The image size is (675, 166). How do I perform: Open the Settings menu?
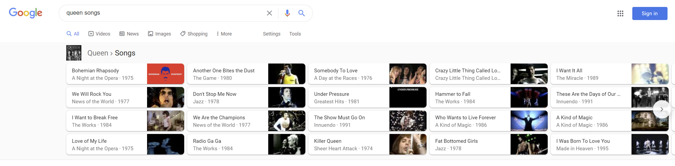[x=271, y=34]
